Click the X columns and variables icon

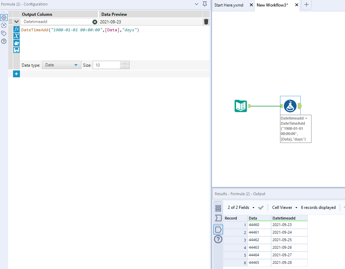[16, 36]
